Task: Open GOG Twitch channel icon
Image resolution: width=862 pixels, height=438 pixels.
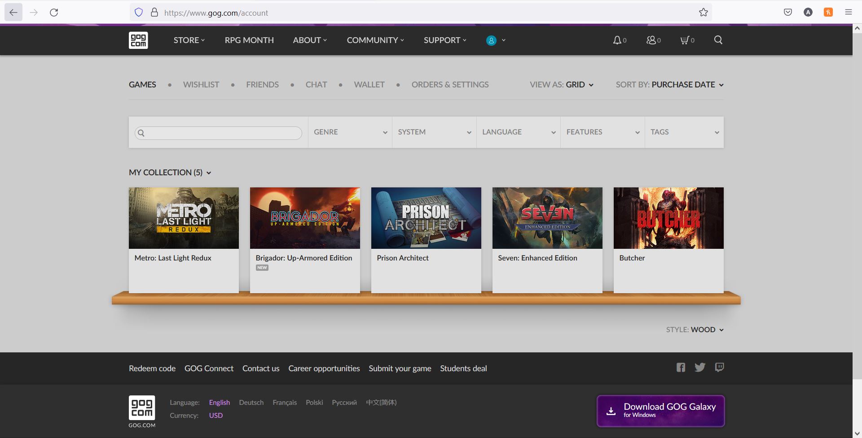Action: (719, 368)
